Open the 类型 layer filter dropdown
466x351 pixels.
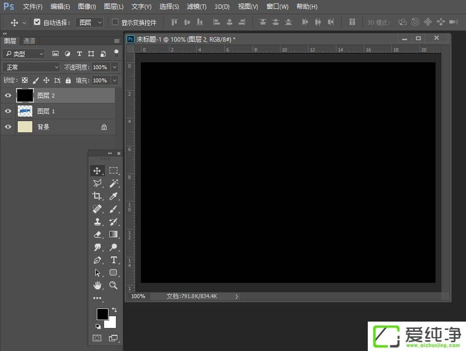[24, 54]
